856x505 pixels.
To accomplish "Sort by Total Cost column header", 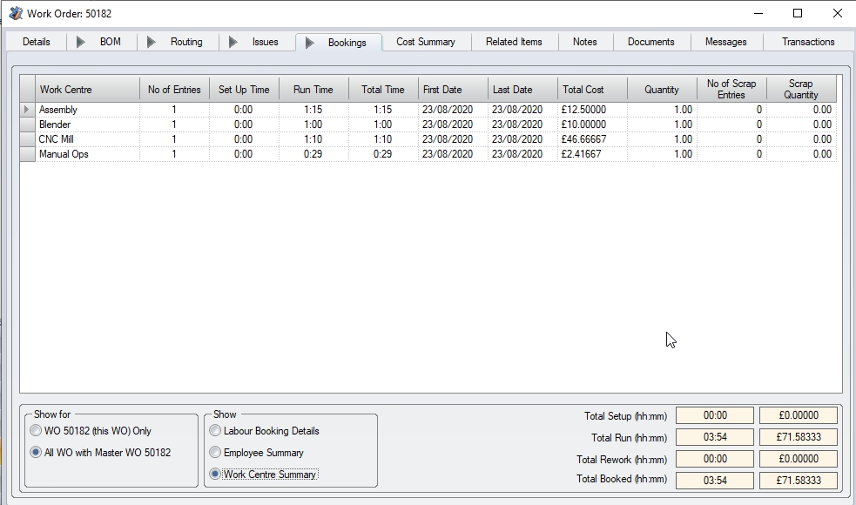I will 592,90.
